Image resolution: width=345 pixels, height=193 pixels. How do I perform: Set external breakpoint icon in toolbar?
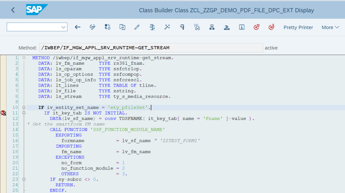[271, 27]
